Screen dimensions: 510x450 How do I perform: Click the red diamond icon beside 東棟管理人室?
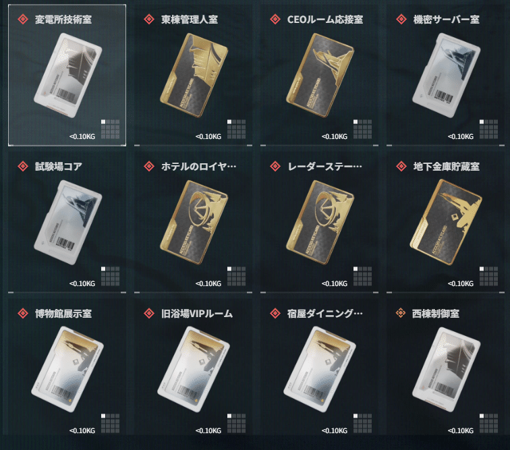tap(149, 19)
